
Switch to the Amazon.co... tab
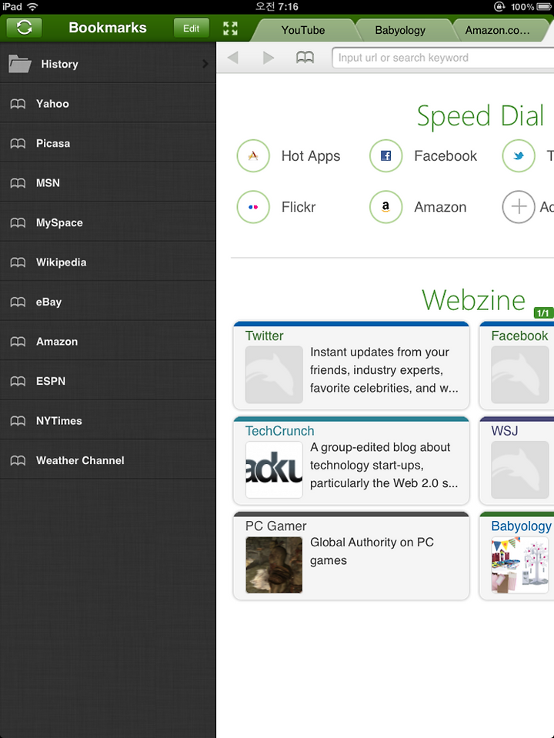tap(498, 30)
